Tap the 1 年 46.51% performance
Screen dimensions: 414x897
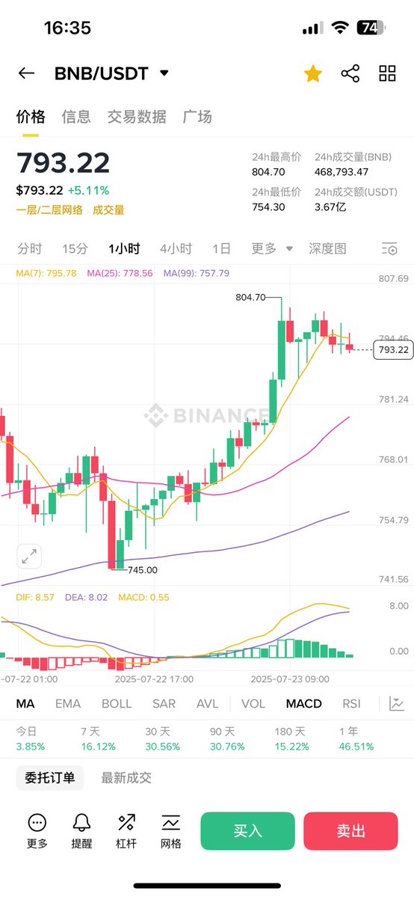pyautogui.click(x=356, y=738)
